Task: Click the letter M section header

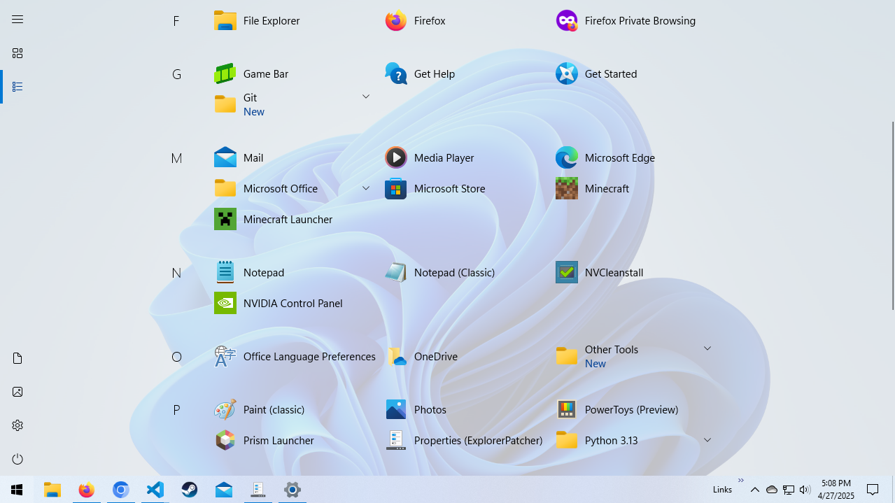Action: pyautogui.click(x=177, y=158)
